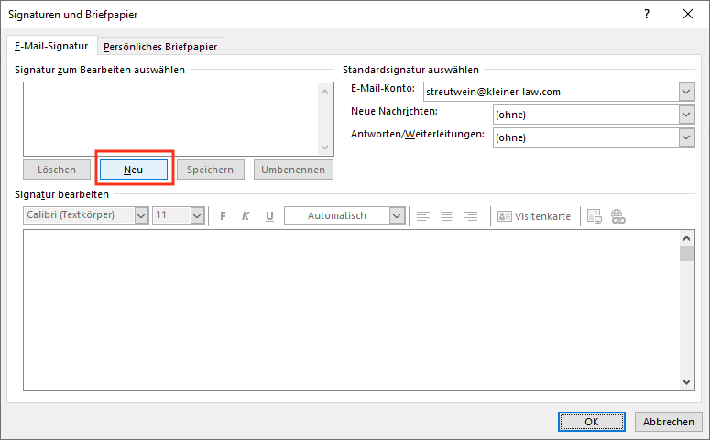Click inside the signature text editing area
Screen dimensions: 710x440
(x=348, y=312)
